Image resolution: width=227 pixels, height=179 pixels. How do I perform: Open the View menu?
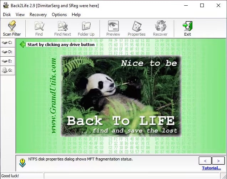click(20, 15)
